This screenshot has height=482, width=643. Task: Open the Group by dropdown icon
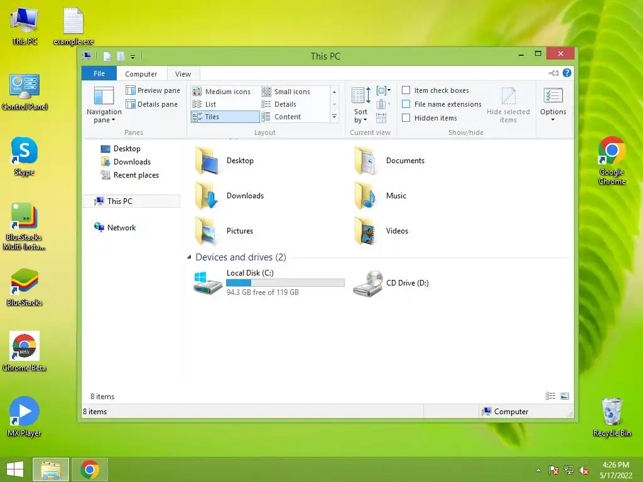point(383,90)
